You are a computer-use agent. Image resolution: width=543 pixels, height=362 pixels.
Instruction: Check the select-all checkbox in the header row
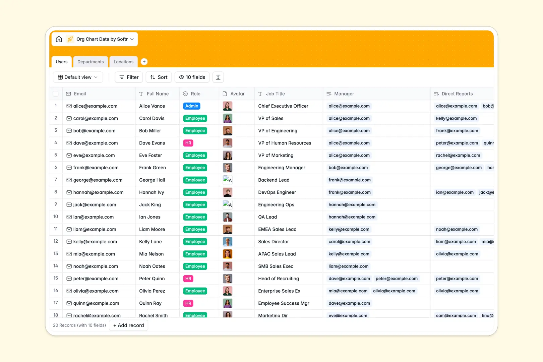click(56, 94)
